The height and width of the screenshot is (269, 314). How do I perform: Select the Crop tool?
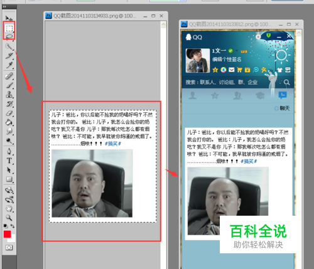[x=9, y=56]
